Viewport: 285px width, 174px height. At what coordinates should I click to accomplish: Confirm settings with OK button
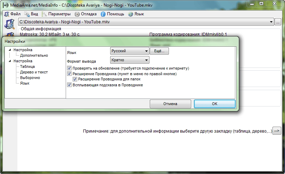click(x=215, y=104)
